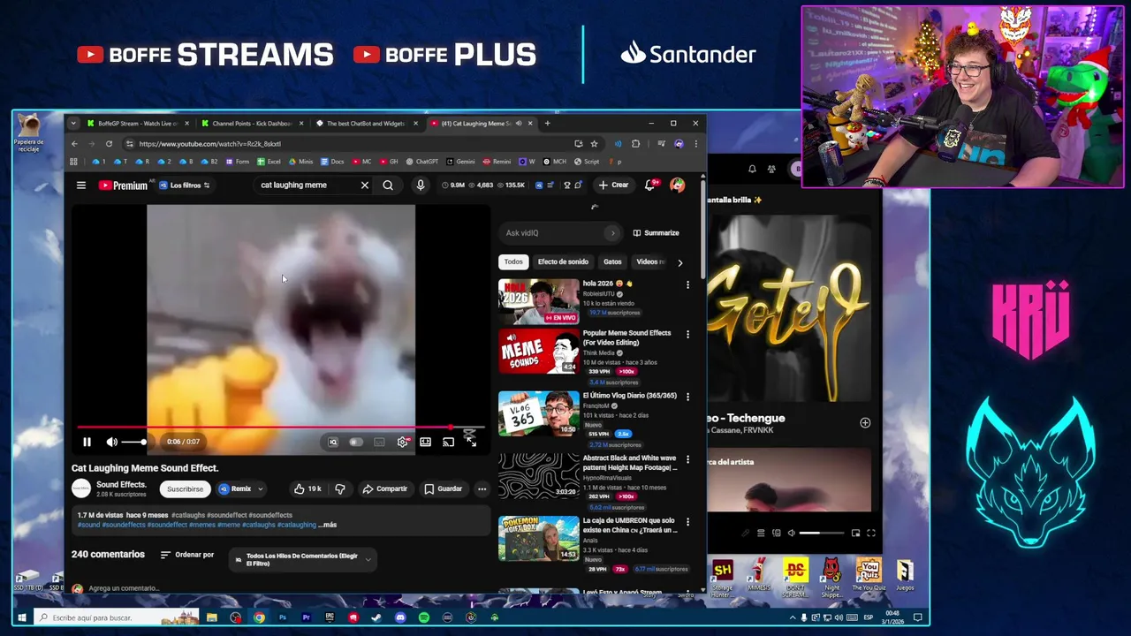
Task: Click the Agrega un comentario field
Action: click(124, 588)
